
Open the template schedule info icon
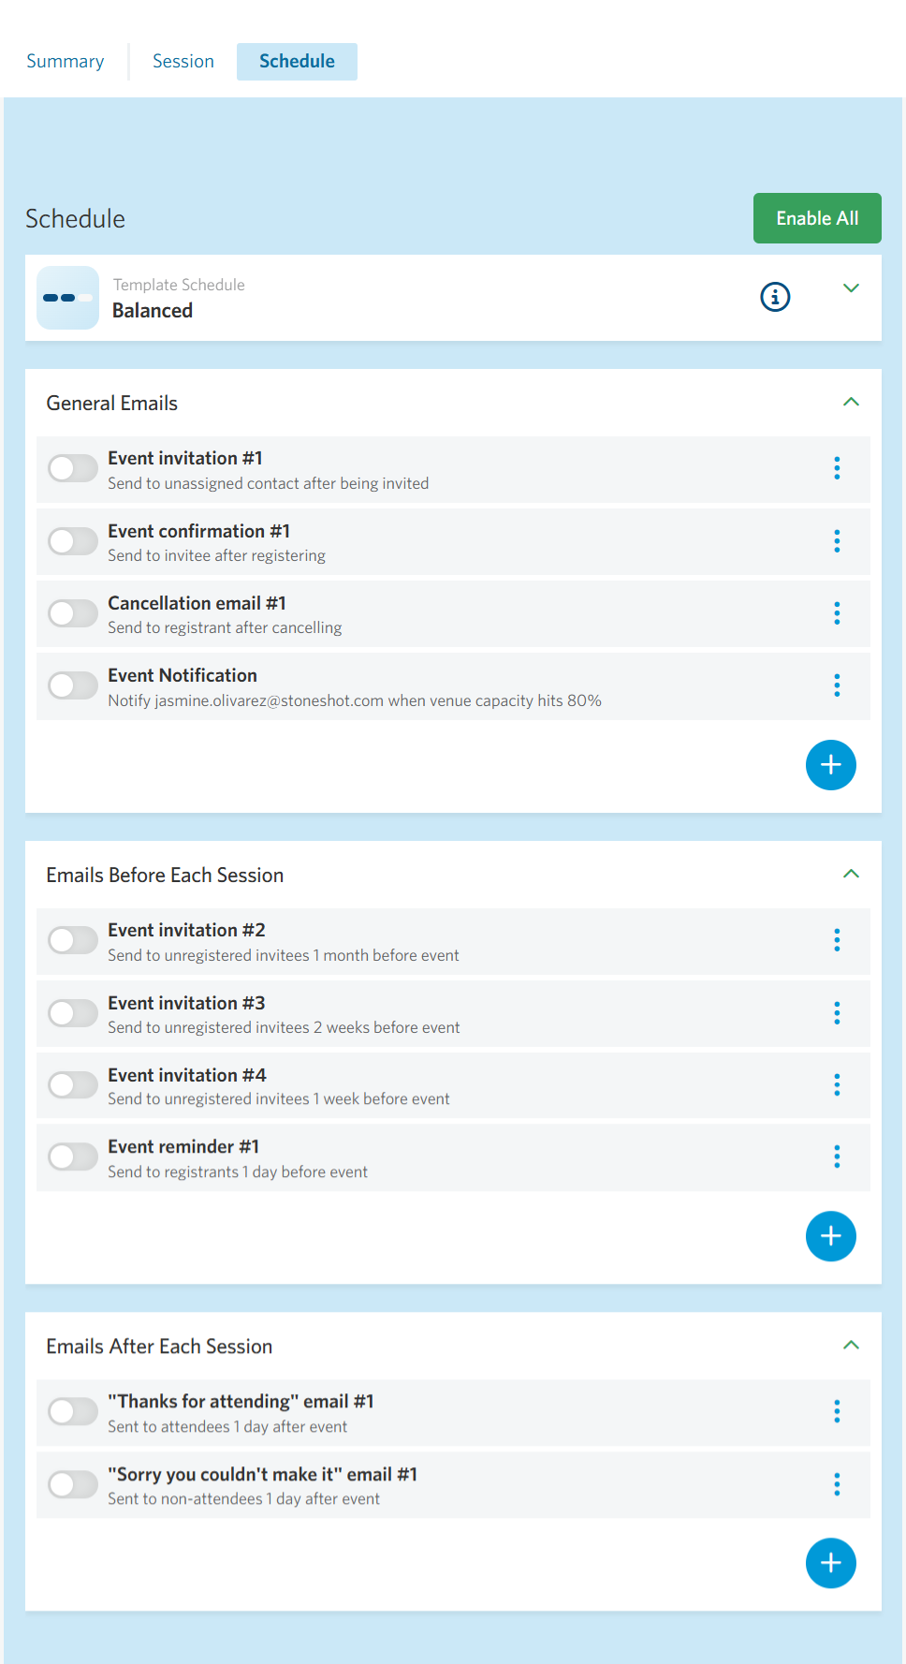point(775,297)
